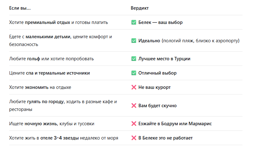253x151 pixels.
Task: Click green checkmark beside "Белек — ваш выбор"
Action: pos(134,22)
